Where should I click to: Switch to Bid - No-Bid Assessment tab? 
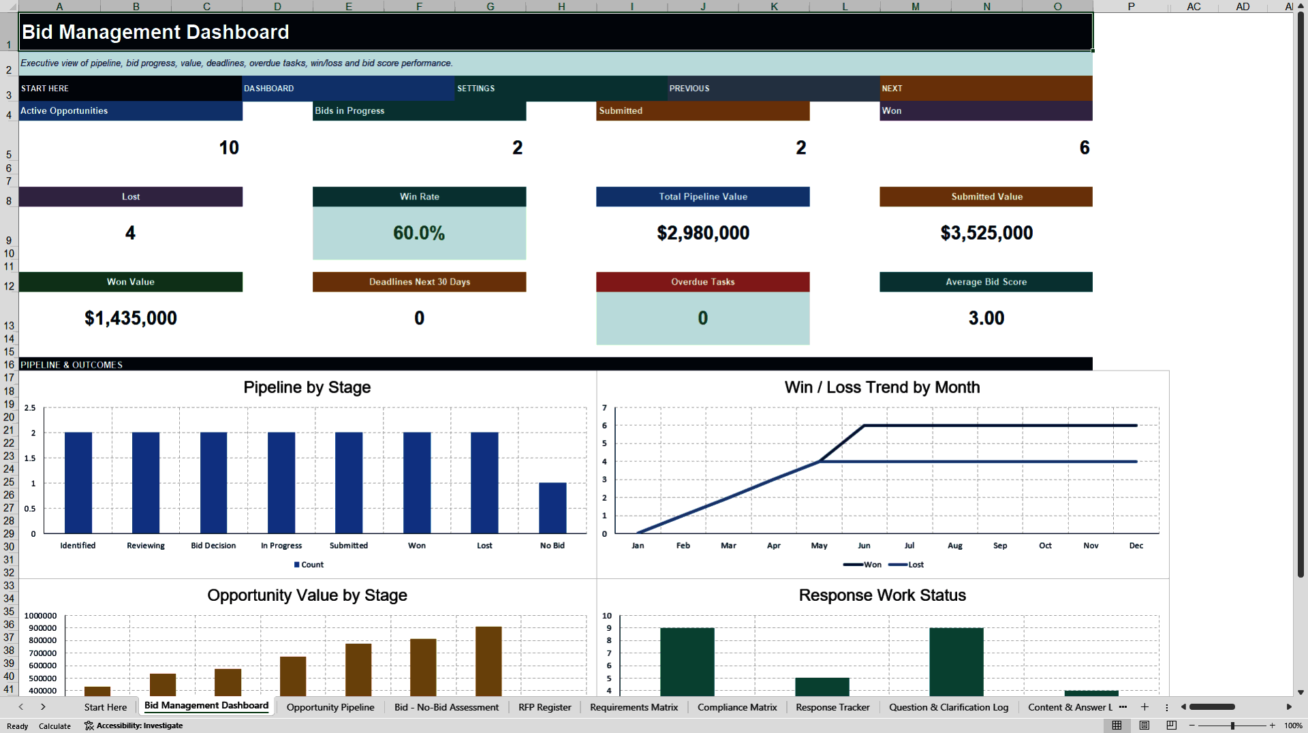pyautogui.click(x=446, y=707)
